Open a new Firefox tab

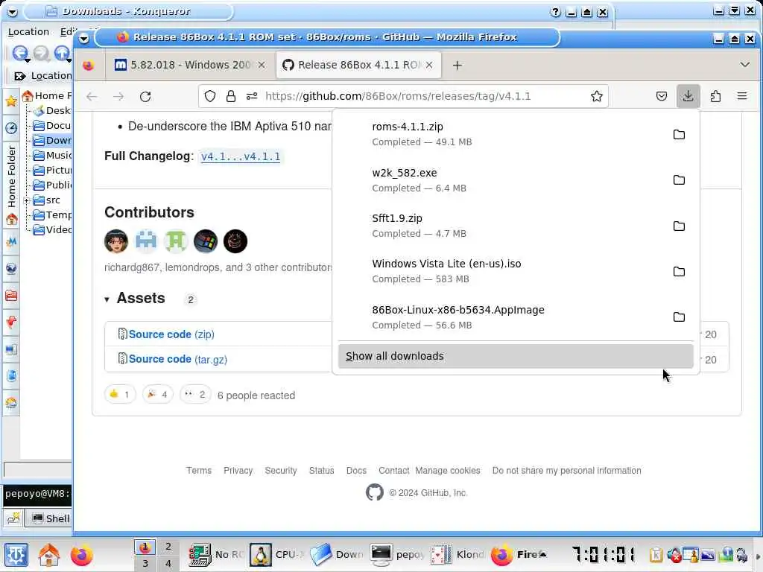click(x=457, y=65)
